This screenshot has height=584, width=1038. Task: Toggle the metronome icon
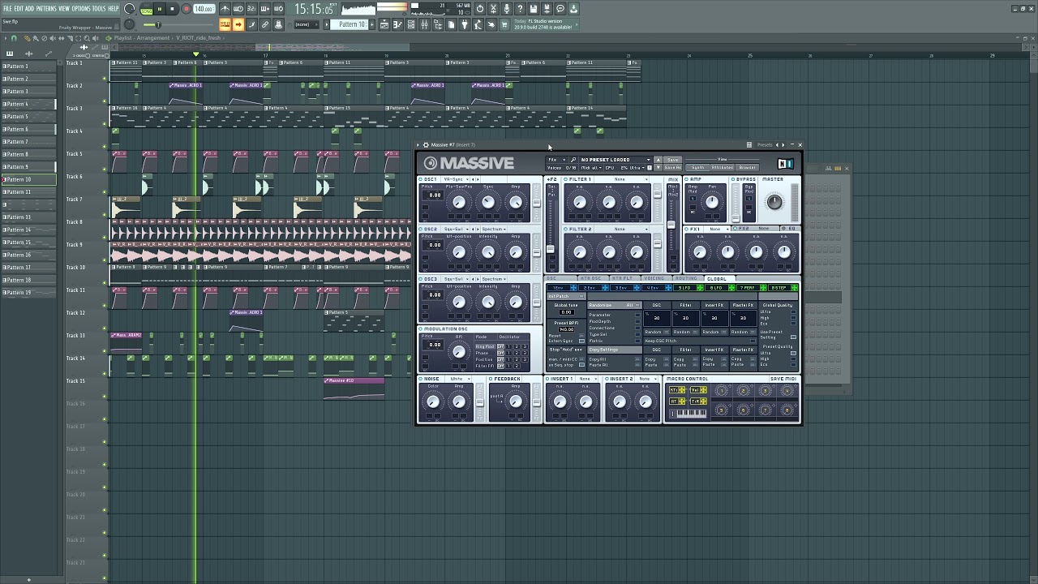[225, 9]
